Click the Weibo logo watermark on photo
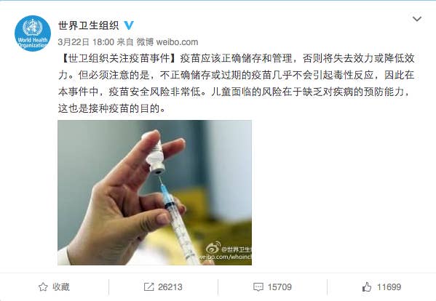This screenshot has width=436, height=301. [213, 248]
